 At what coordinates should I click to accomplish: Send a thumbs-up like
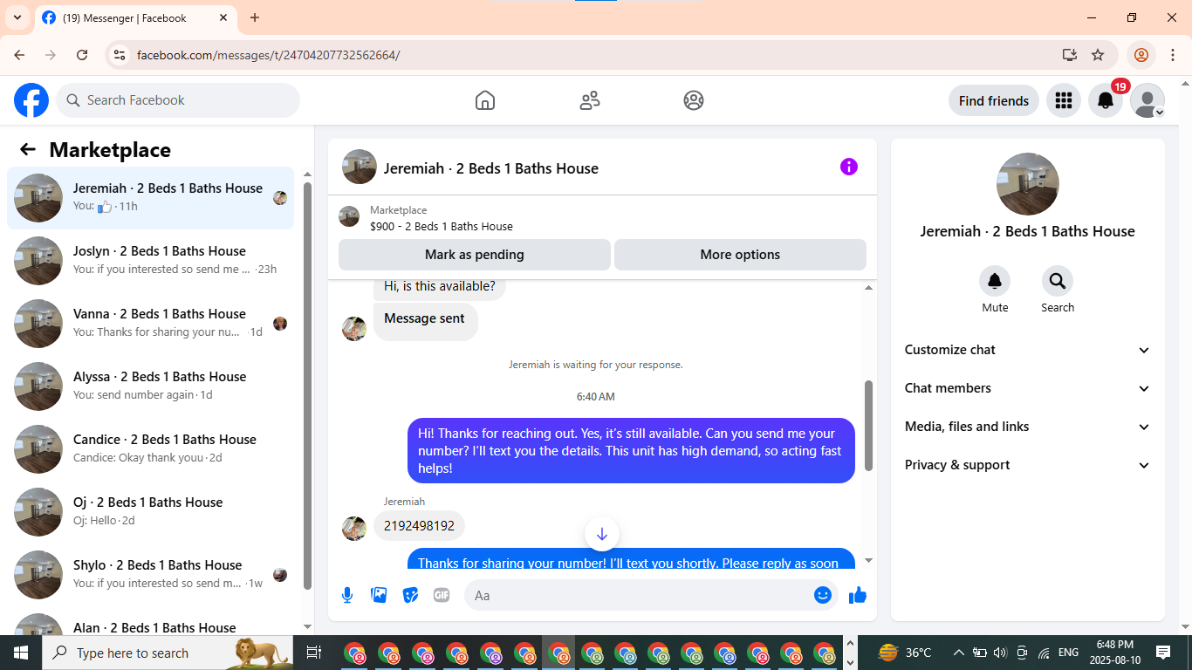point(858,595)
